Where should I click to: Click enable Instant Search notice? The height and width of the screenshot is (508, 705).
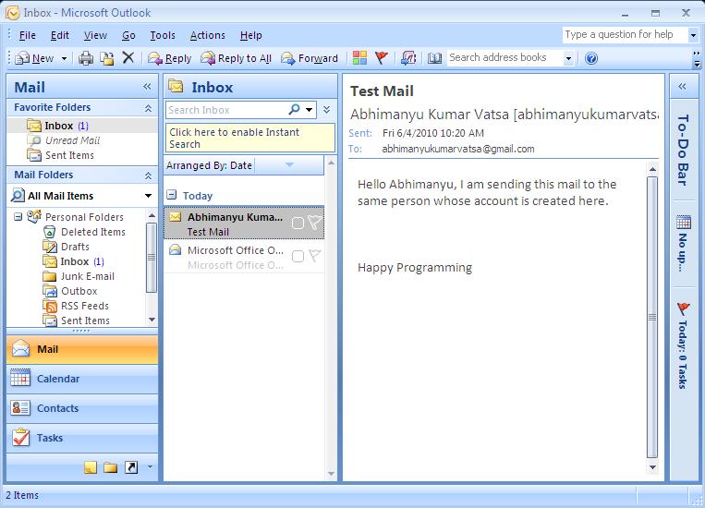pyautogui.click(x=250, y=138)
